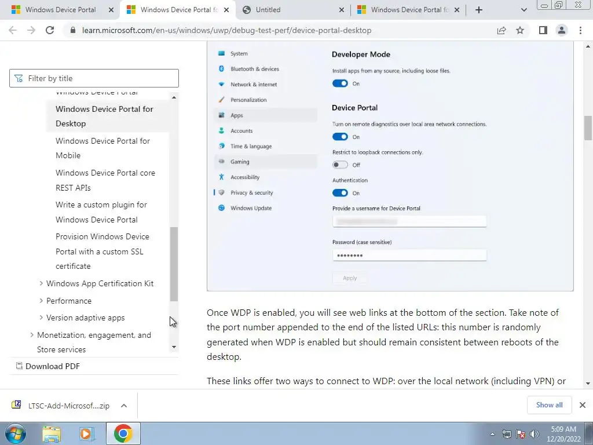Viewport: 593px width, 445px height.
Task: Click the browser forward arrow
Action: pyautogui.click(x=31, y=30)
